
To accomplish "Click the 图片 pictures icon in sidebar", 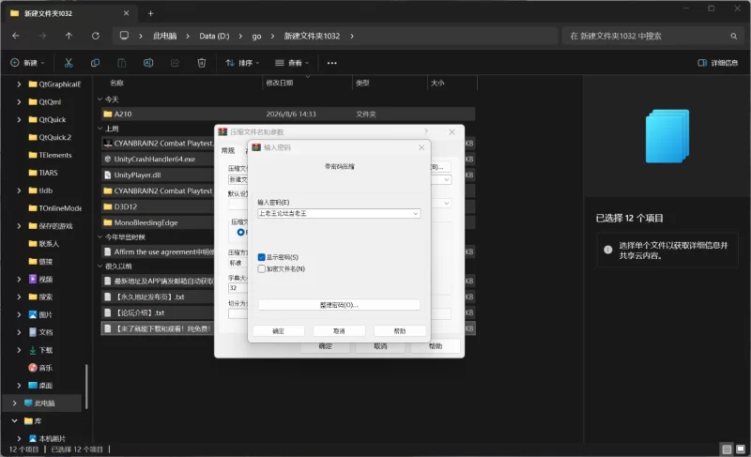I will 33,314.
